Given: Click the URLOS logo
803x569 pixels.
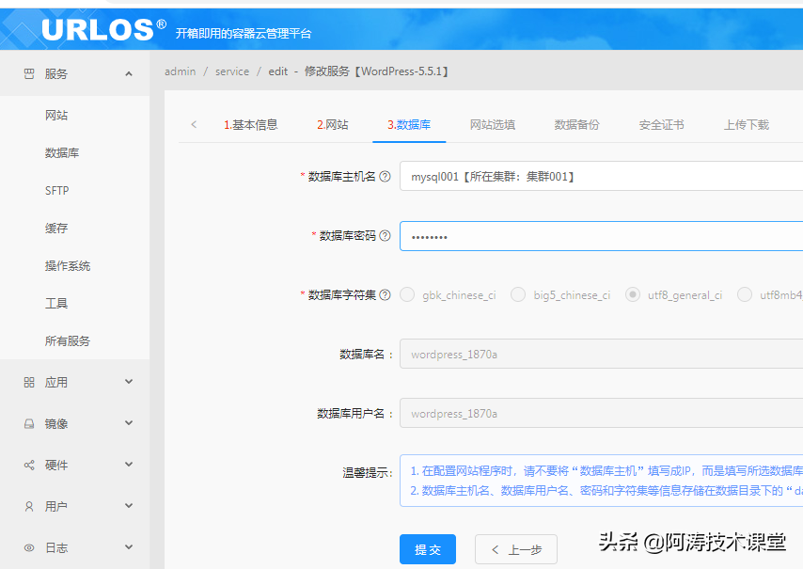Looking at the screenshot, I should coord(104,29).
